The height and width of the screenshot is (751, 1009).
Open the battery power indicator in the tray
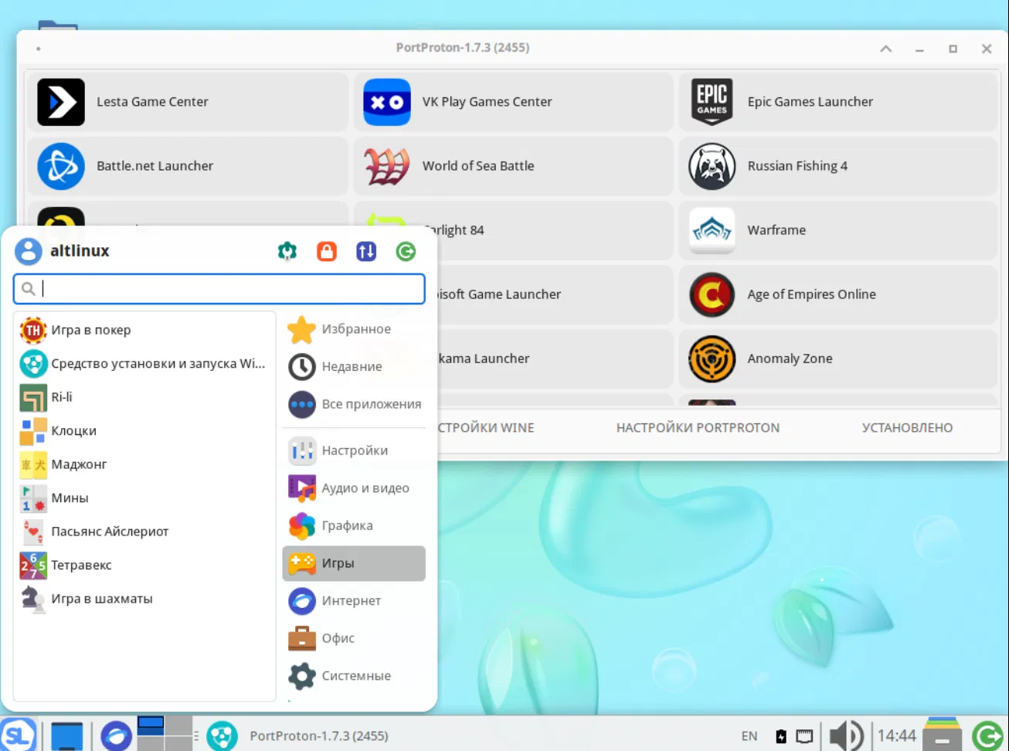pyautogui.click(x=781, y=736)
